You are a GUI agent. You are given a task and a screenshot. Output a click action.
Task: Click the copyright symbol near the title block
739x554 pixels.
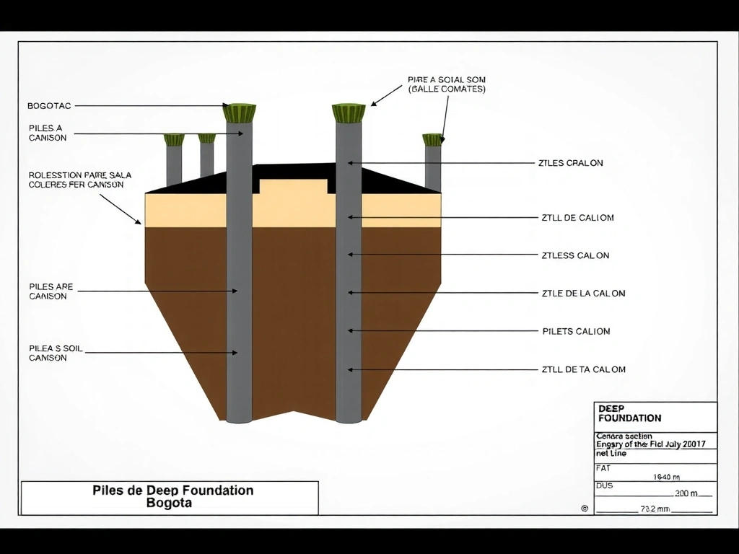(585, 509)
